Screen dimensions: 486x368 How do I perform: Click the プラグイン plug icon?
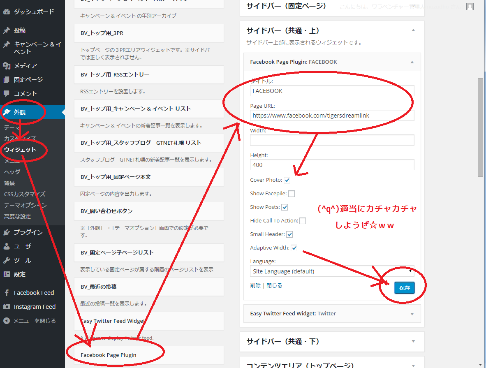(x=7, y=232)
